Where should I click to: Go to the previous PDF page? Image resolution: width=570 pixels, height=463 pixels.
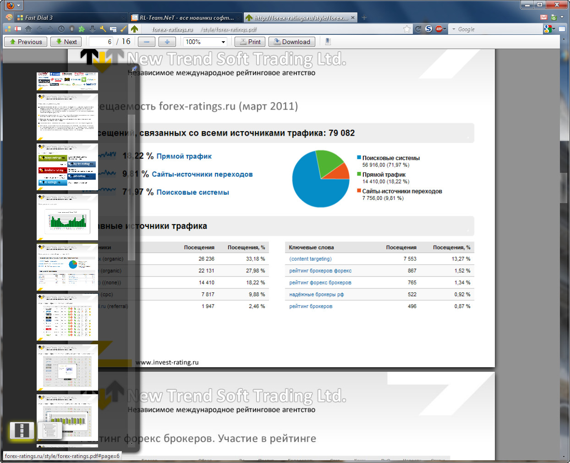point(25,42)
